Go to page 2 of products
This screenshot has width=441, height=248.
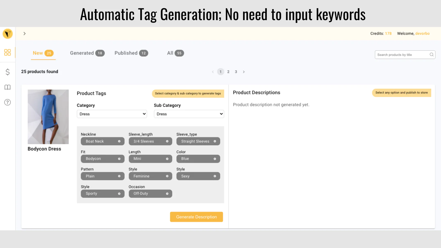[228, 72]
